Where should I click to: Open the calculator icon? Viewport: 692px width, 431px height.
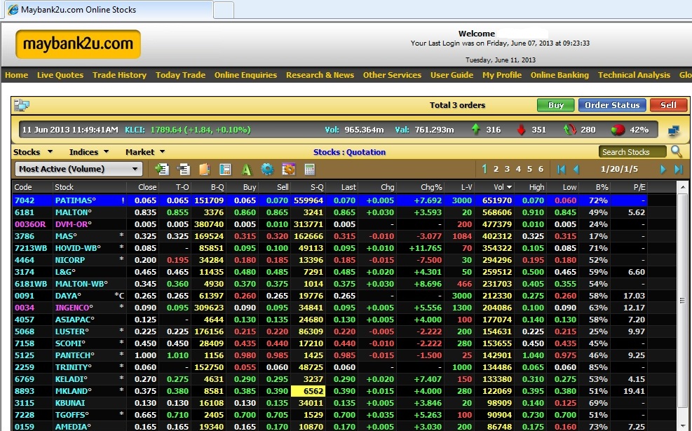click(309, 169)
